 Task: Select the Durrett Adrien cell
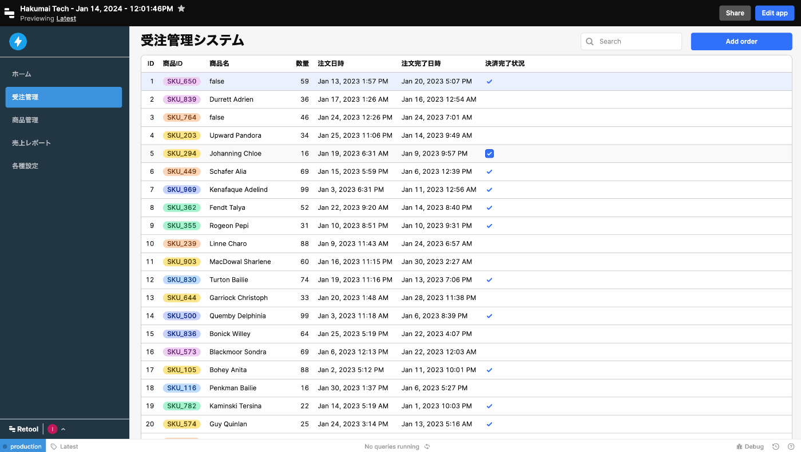click(231, 99)
